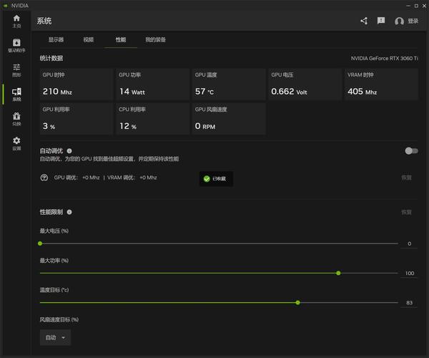Viewport: 429px width, 358px height.
Task: Click the VRAM 调优 +0 Mhz text
Action: [x=132, y=178]
